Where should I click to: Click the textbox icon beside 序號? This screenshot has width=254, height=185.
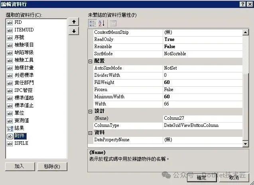coord(10,38)
